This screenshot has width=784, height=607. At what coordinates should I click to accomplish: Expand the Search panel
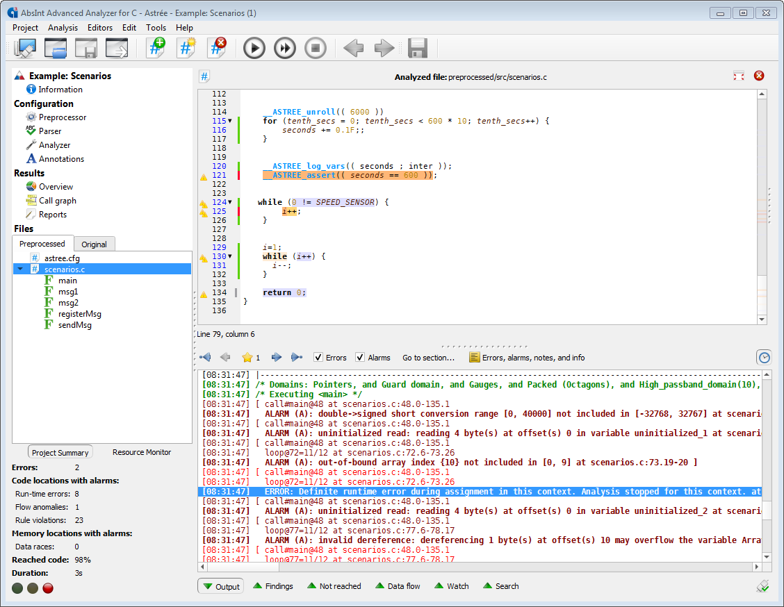point(501,586)
